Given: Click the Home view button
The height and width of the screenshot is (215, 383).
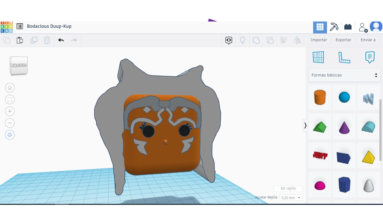Looking at the screenshot, I should pos(10,88).
